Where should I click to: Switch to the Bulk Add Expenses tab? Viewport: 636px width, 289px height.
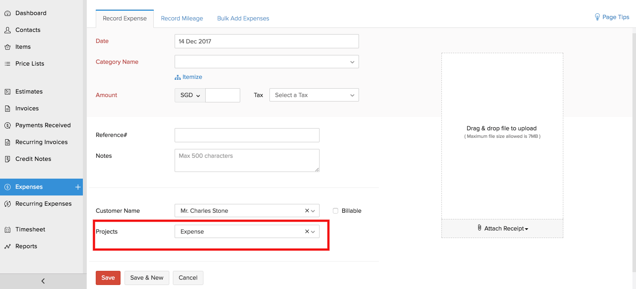click(243, 19)
